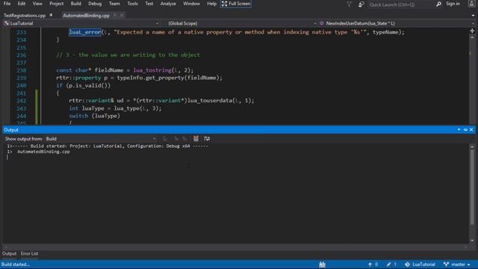Close the Output panel

[471, 129]
